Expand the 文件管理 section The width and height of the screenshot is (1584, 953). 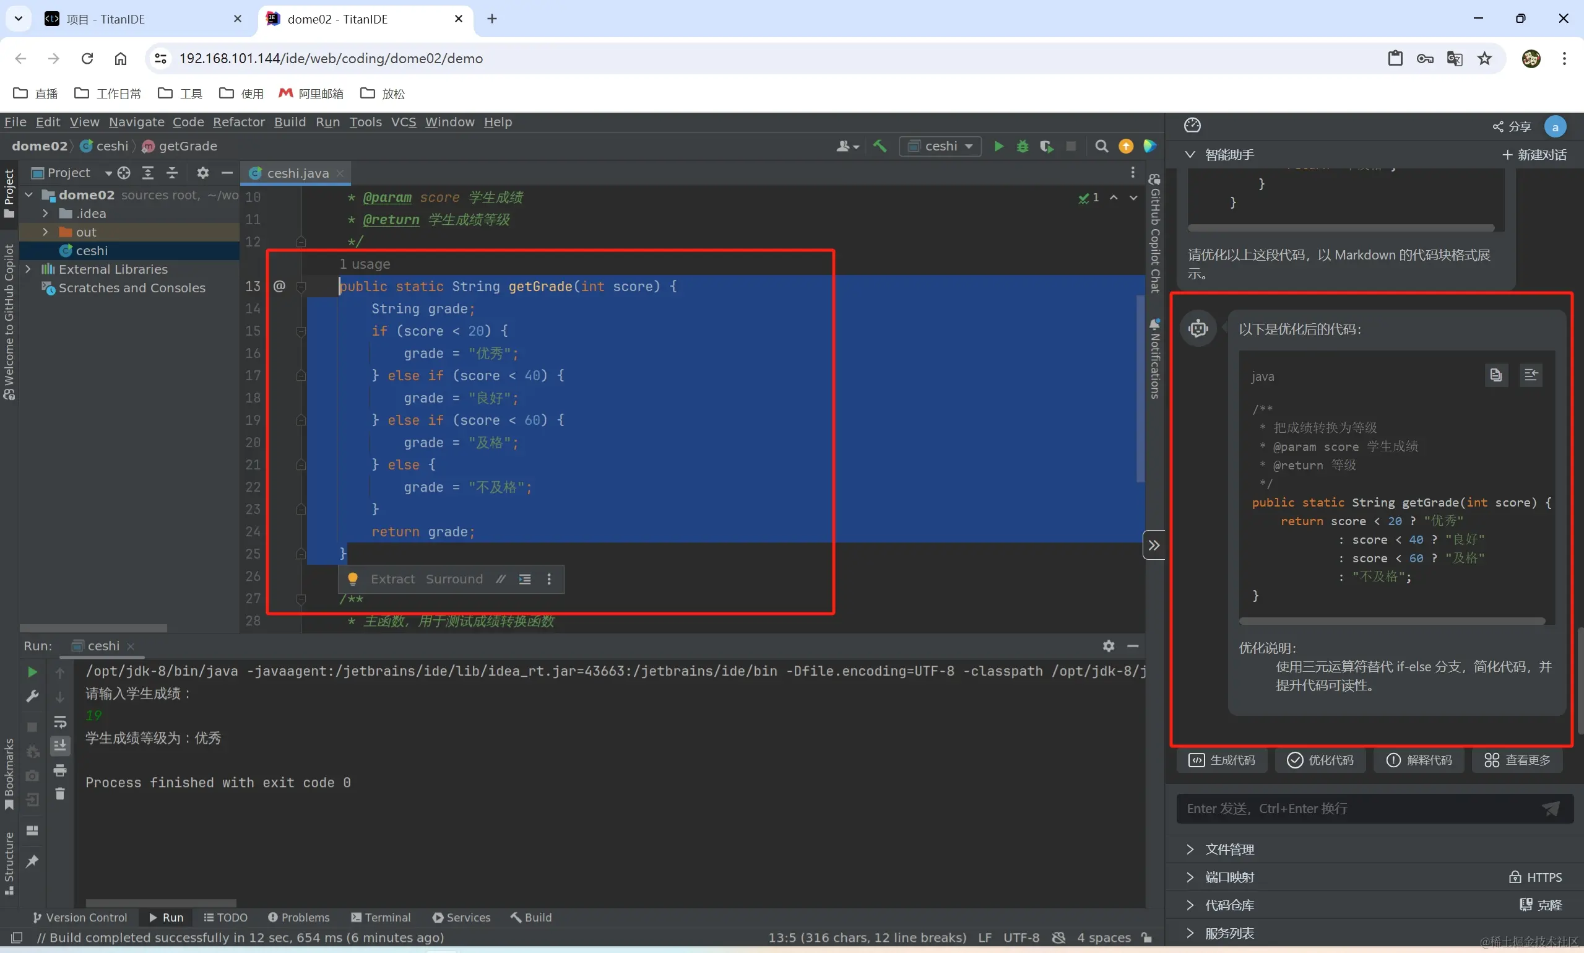click(1229, 849)
